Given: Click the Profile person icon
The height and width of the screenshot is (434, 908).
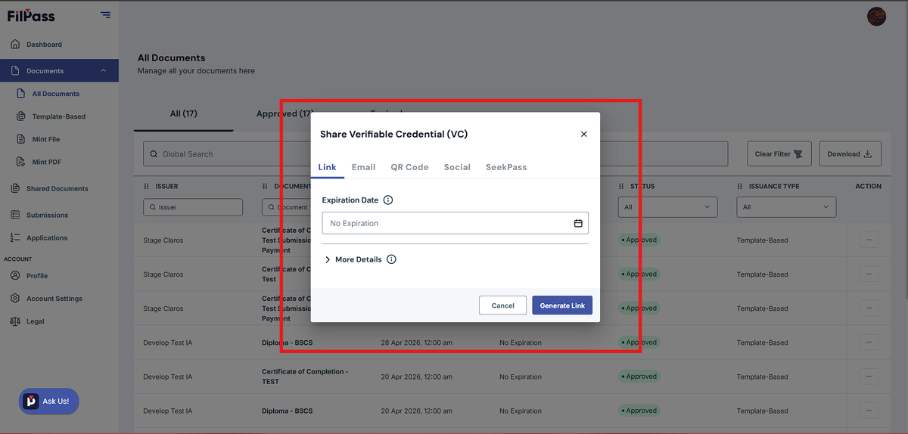Looking at the screenshot, I should pyautogui.click(x=15, y=276).
